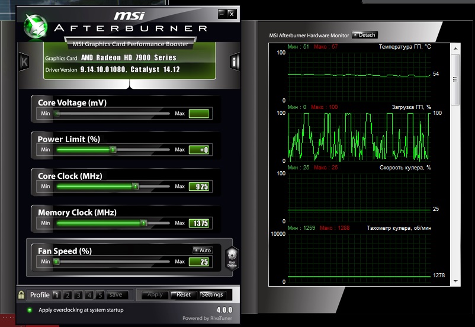Click the MSI Afterburner Hardware Monitor title

point(309,36)
